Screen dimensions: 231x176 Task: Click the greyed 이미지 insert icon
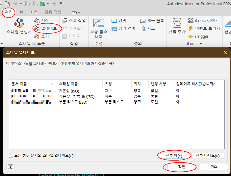[x=64, y=36]
